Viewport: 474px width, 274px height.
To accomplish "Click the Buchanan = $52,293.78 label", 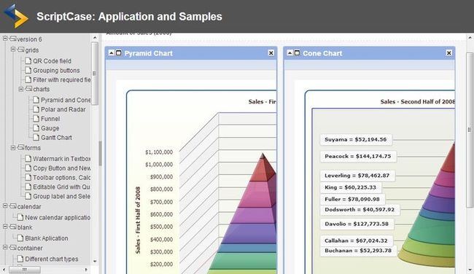I will point(358,251).
